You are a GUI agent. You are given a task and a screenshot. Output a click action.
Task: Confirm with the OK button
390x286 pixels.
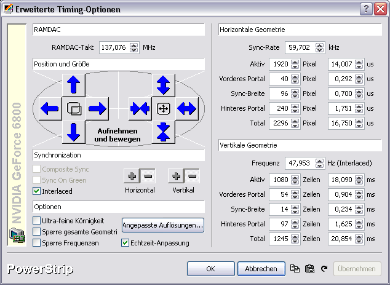(x=210, y=269)
